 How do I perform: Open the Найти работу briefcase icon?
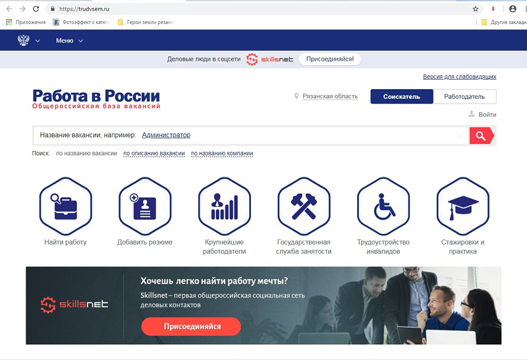tap(65, 206)
